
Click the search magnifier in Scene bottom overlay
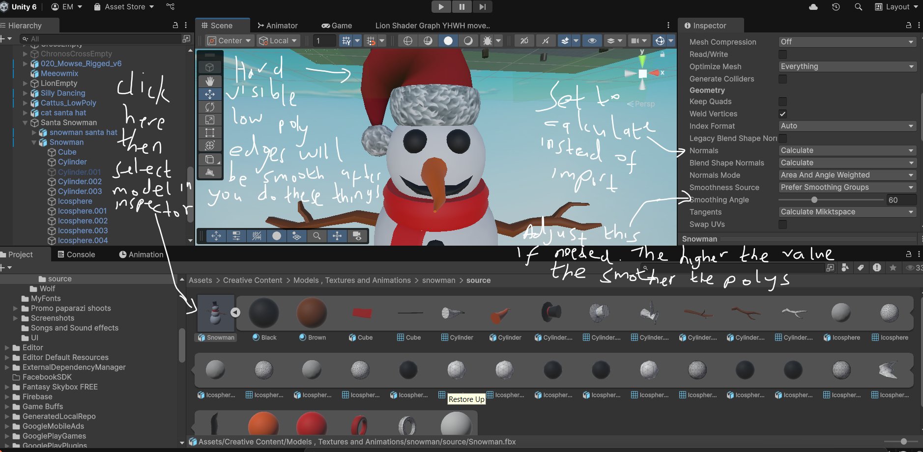(x=317, y=236)
